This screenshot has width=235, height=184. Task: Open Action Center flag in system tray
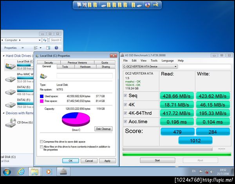(x=201, y=172)
